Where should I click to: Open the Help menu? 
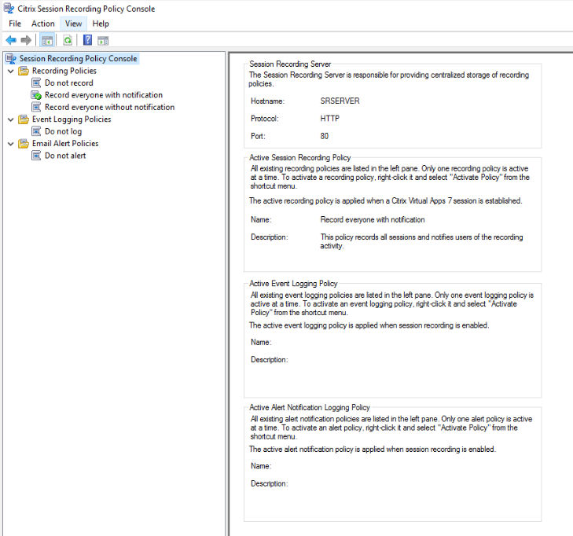[101, 24]
